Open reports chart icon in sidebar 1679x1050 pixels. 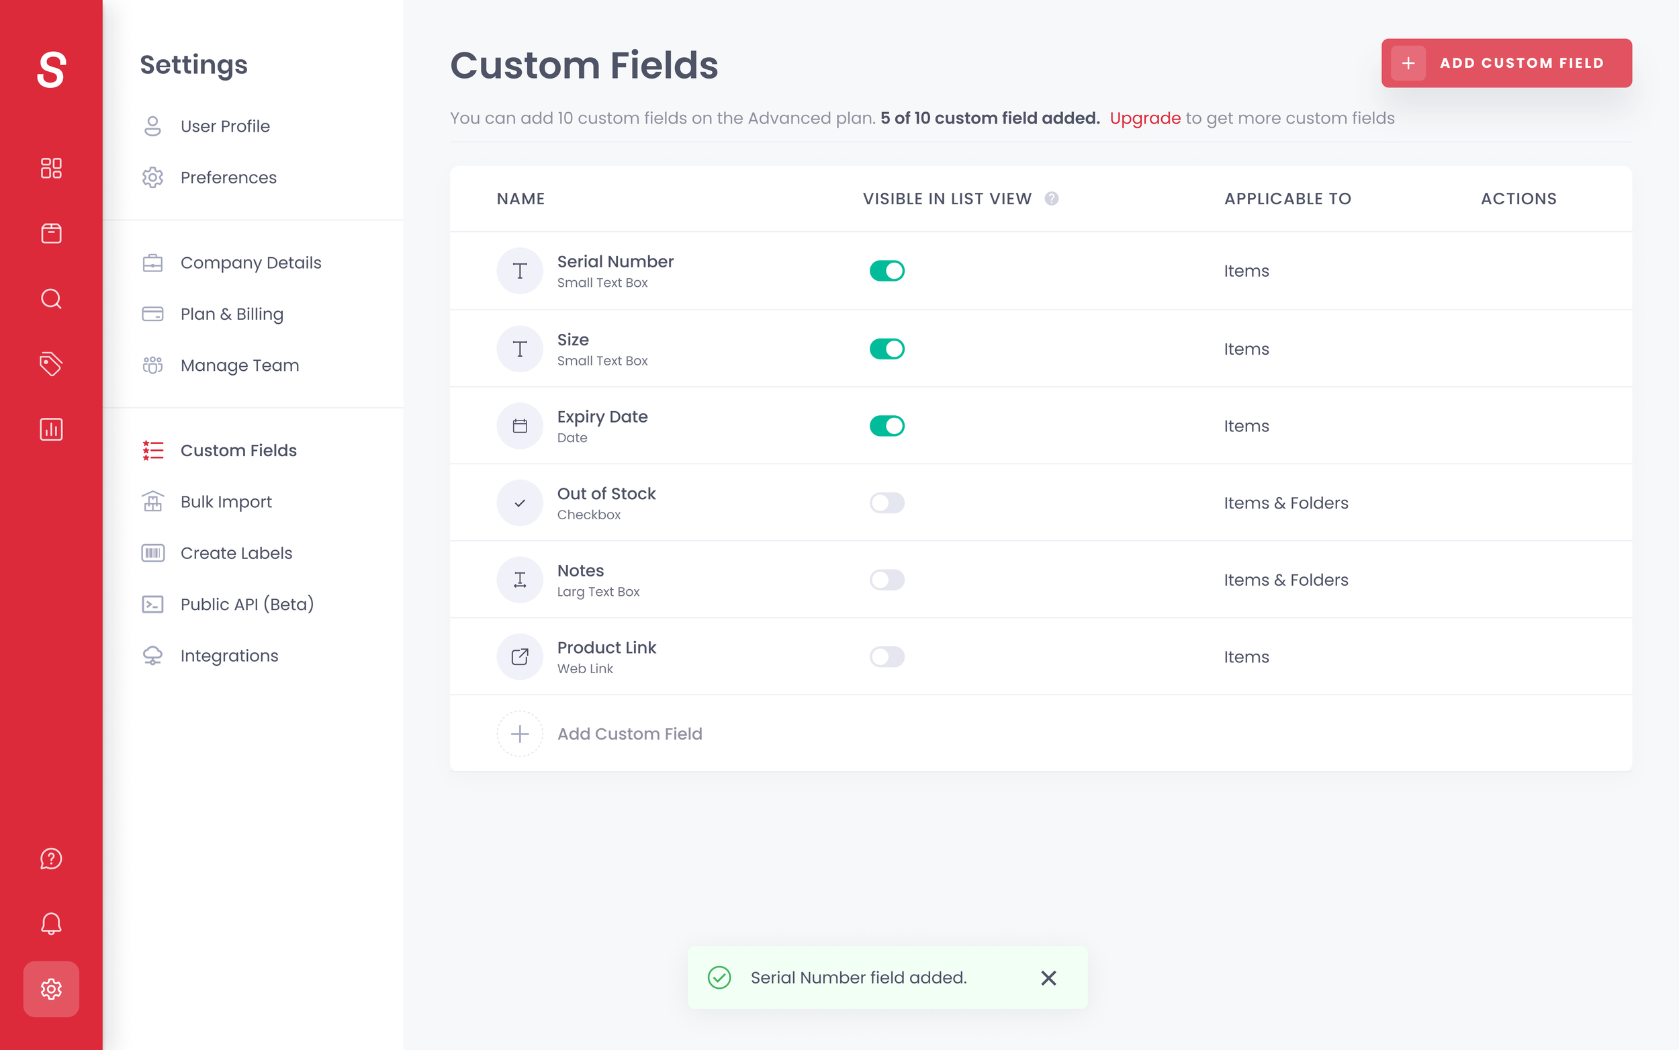pyautogui.click(x=51, y=429)
